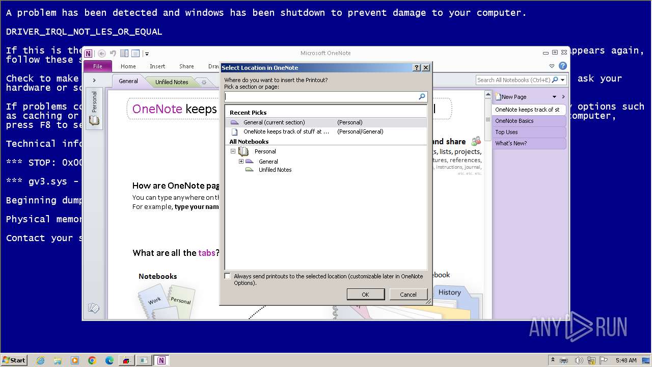Click the OneNote taskbar button
This screenshot has width=652, height=367.
[x=161, y=360]
